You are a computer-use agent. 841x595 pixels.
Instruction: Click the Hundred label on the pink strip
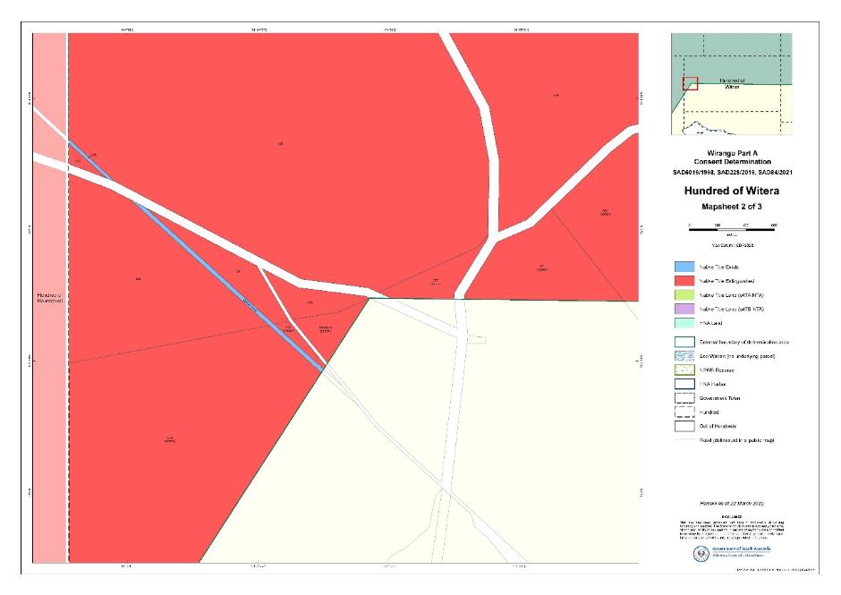[x=50, y=298]
